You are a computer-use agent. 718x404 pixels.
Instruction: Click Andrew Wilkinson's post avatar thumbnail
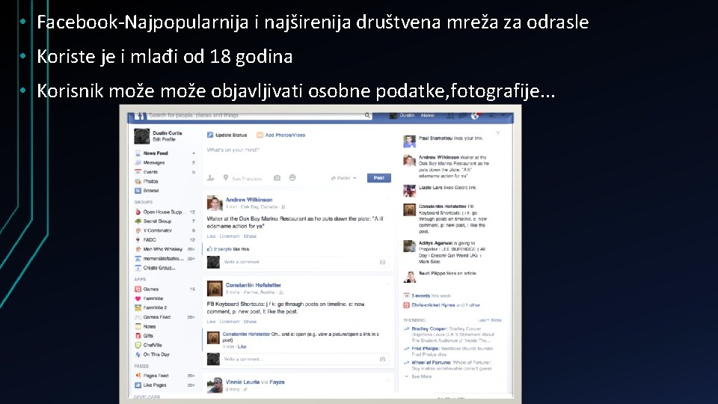point(215,203)
